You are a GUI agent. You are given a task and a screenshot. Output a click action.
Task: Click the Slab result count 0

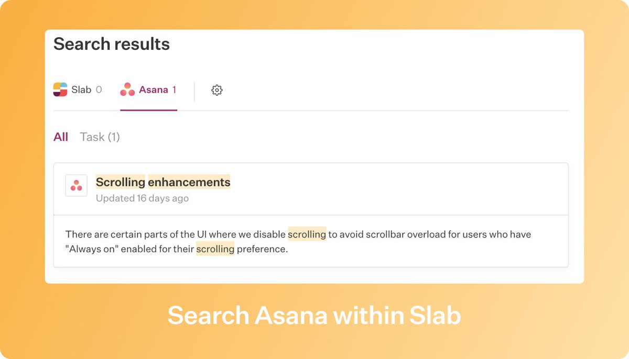pos(99,90)
